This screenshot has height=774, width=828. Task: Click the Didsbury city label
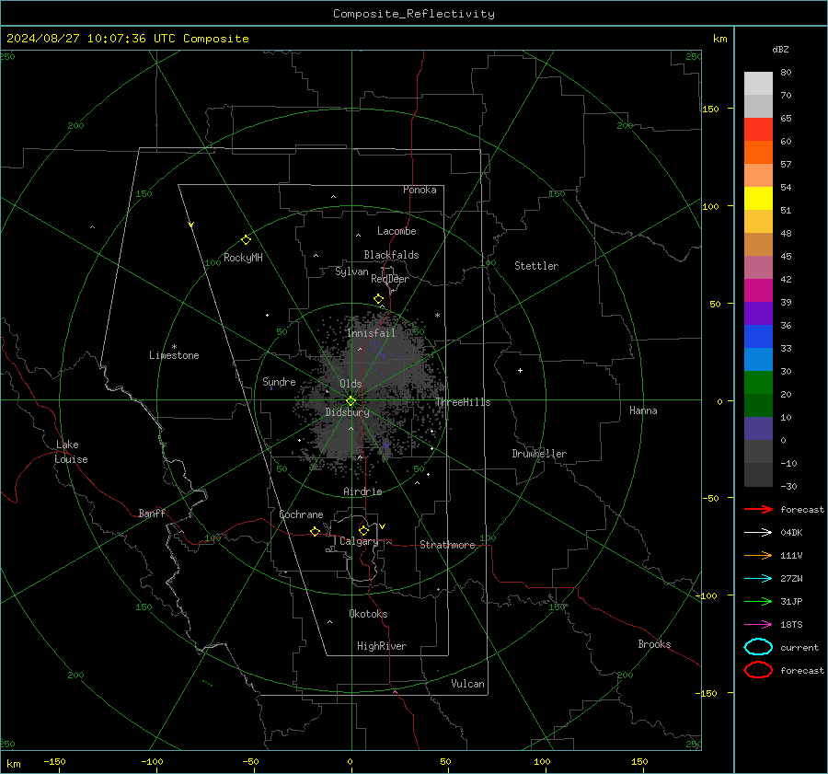348,412
